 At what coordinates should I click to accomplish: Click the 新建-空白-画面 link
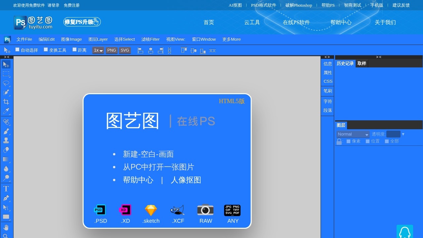pos(148,154)
